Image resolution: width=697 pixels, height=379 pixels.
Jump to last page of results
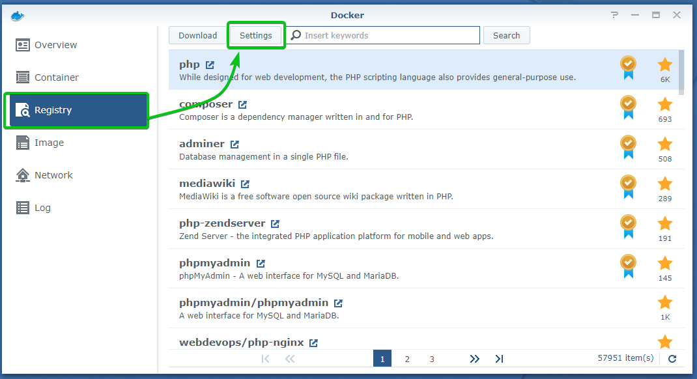tap(499, 359)
